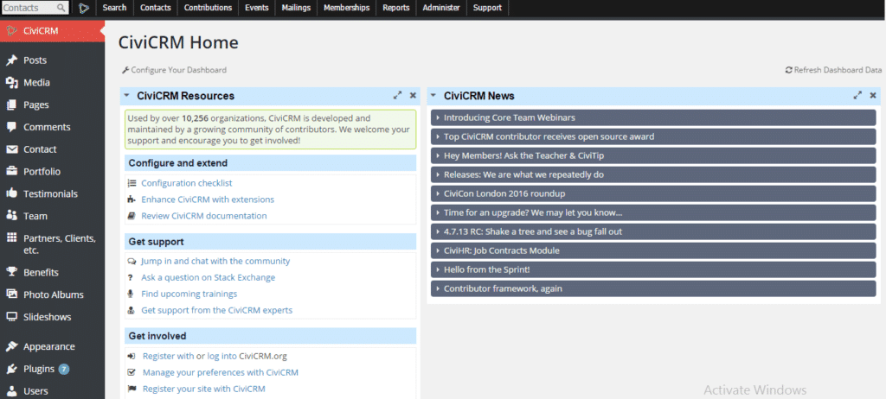Collapse the CiviCRM News dashlet triangle
The height and width of the screenshot is (399, 886).
[x=433, y=95]
